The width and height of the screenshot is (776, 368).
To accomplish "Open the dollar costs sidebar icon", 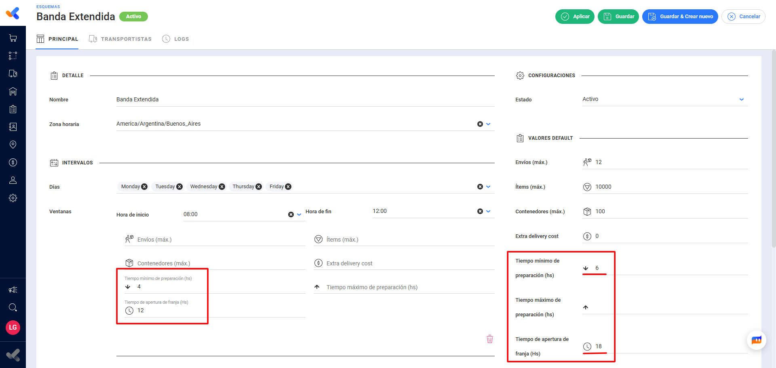I will (x=13, y=162).
